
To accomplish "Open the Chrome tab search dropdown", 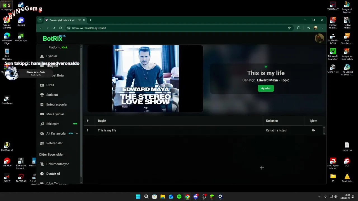I will click(40, 20).
